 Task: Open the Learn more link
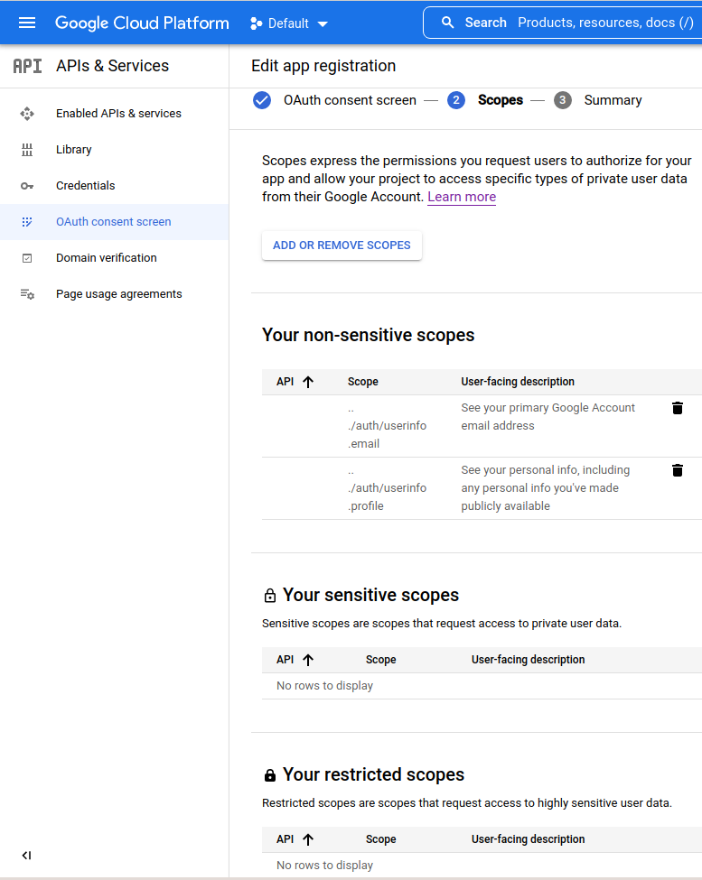click(x=462, y=197)
